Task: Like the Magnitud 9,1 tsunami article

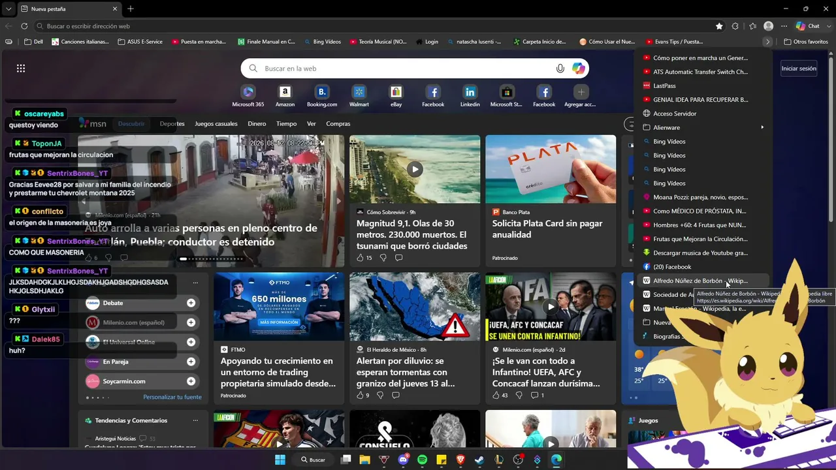Action: [360, 258]
